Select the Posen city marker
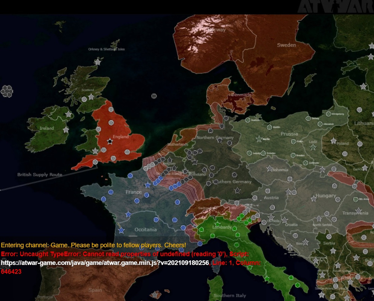Image resolution: width=374 pixels, height=301 pixels. click(x=293, y=141)
